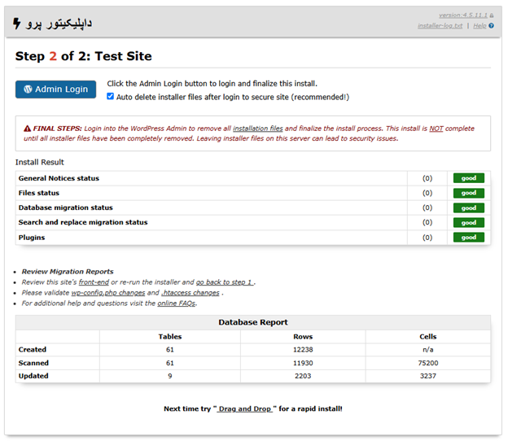Click (0) count in General Notices row
The width and height of the screenshot is (508, 441).
pyautogui.click(x=427, y=178)
